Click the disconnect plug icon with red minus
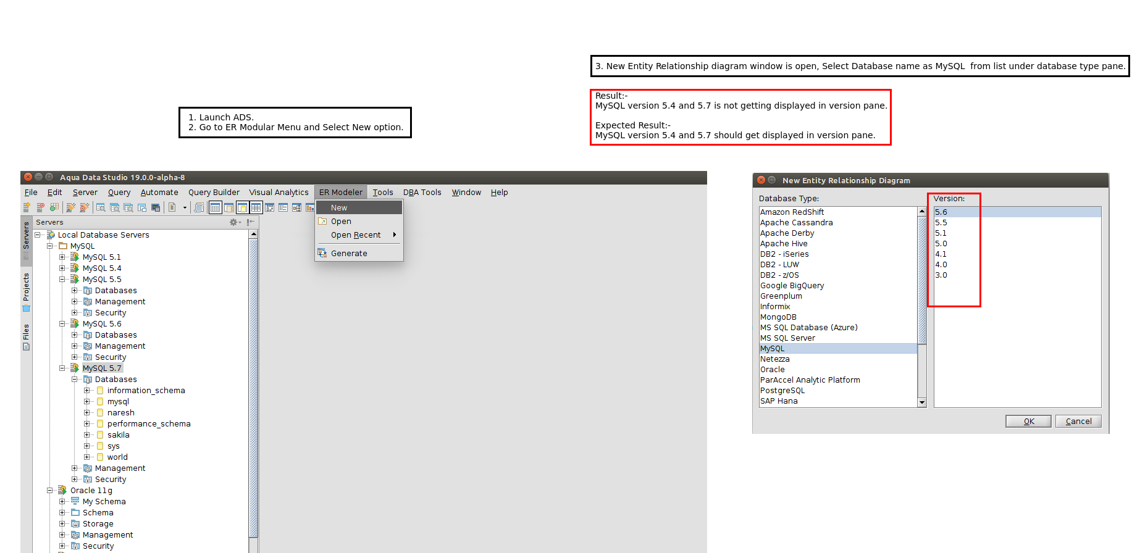 pyautogui.click(x=85, y=207)
